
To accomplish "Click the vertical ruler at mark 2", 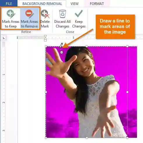I will point(4,102).
